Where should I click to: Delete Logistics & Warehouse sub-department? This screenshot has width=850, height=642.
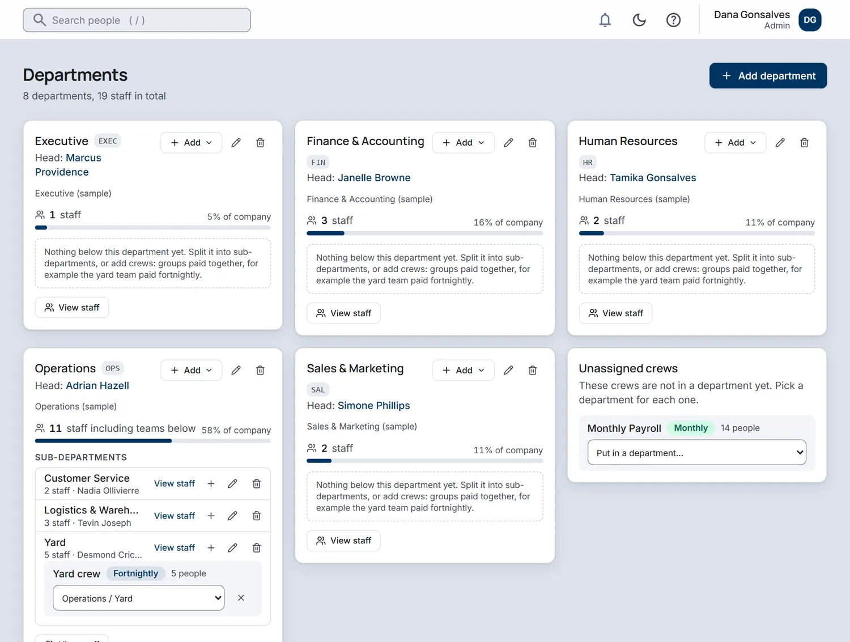coord(257,516)
